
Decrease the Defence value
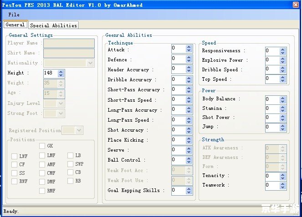(189, 60)
